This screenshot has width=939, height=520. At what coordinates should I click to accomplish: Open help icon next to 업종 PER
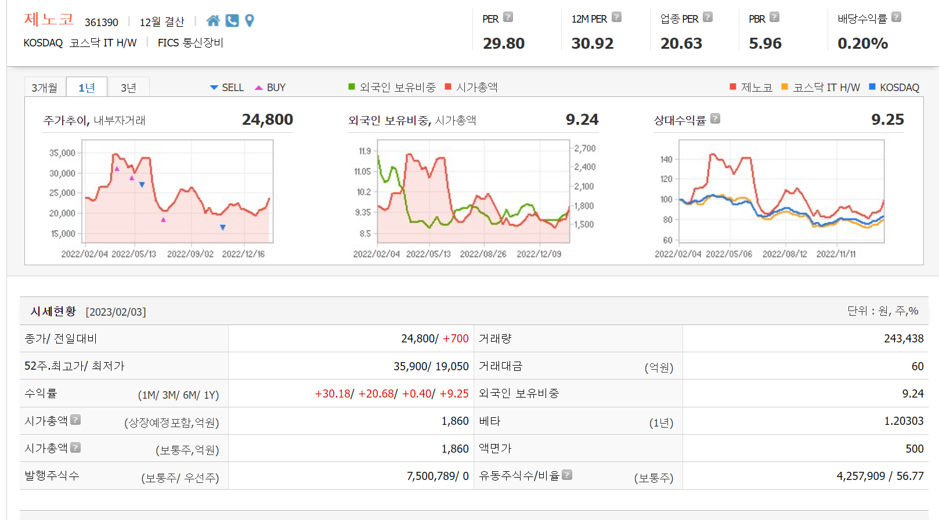click(707, 17)
